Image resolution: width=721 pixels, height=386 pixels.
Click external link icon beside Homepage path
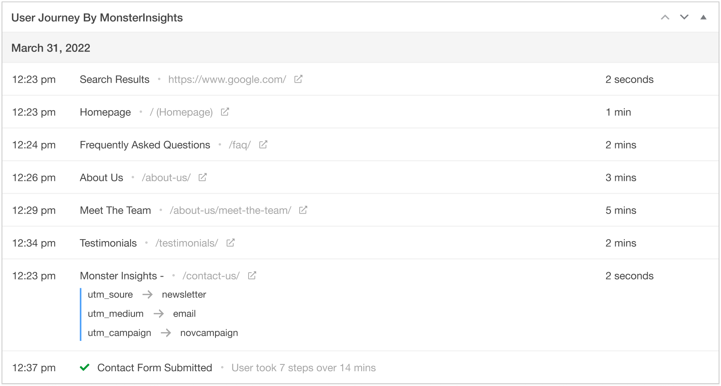tap(225, 112)
